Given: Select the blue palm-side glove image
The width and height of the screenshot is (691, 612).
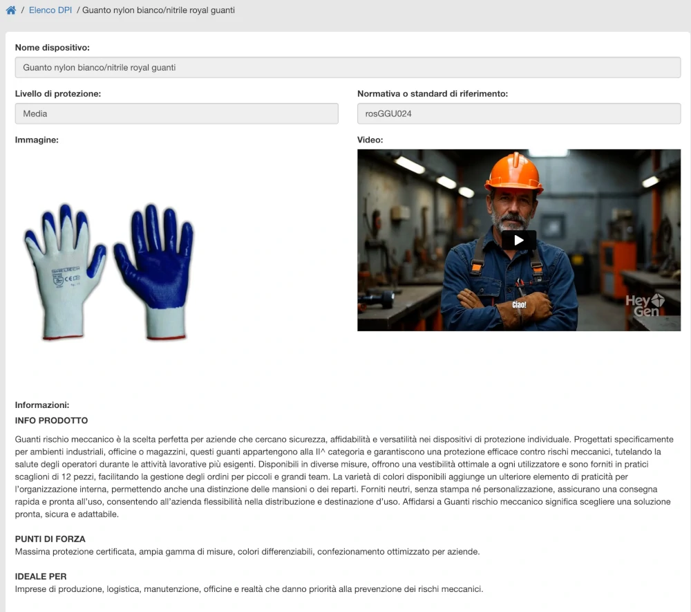Looking at the screenshot, I should click(153, 272).
